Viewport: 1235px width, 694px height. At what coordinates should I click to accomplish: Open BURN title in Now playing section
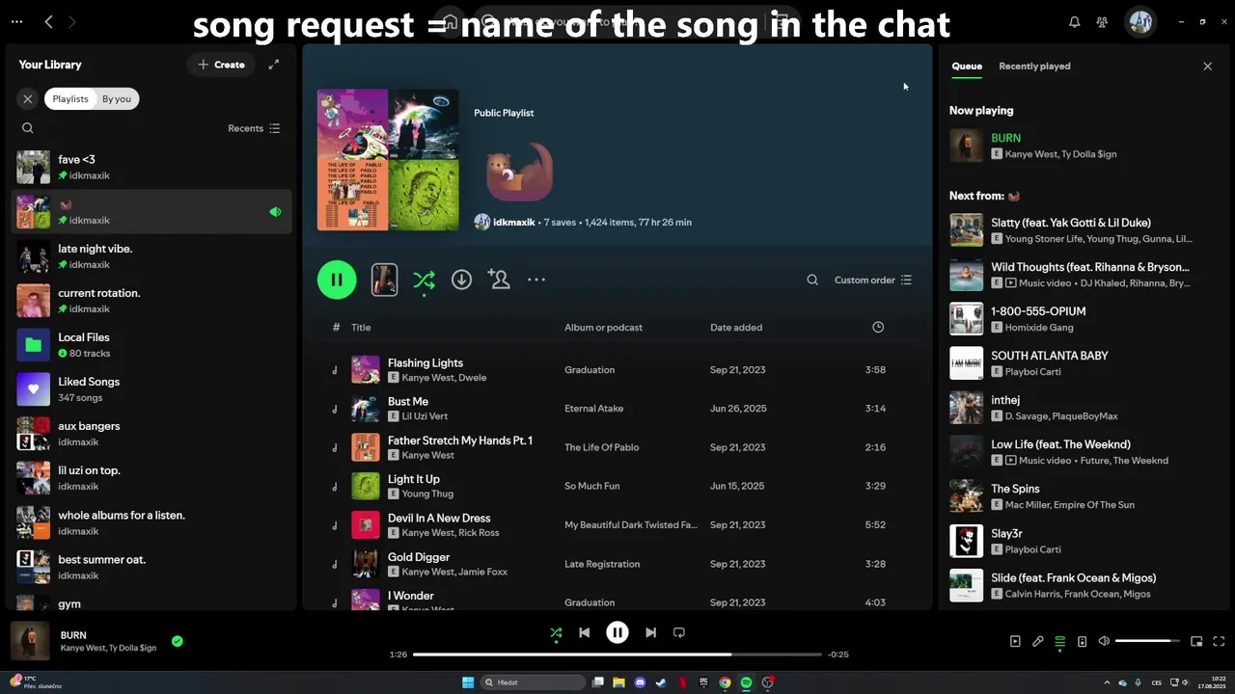click(1005, 138)
